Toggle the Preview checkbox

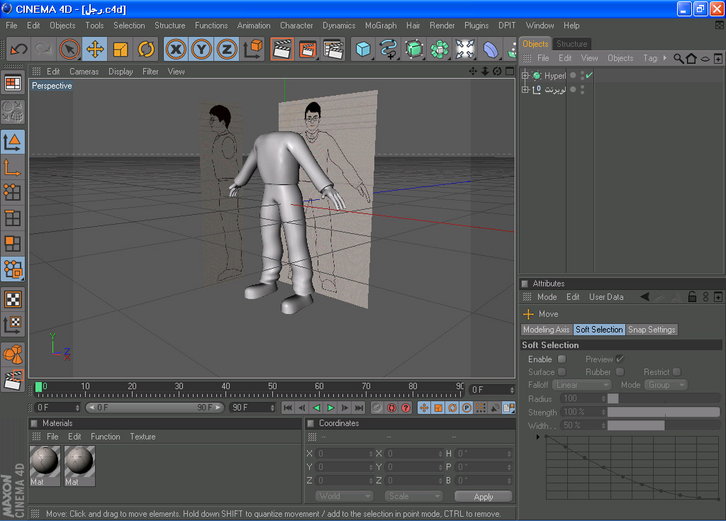point(620,359)
